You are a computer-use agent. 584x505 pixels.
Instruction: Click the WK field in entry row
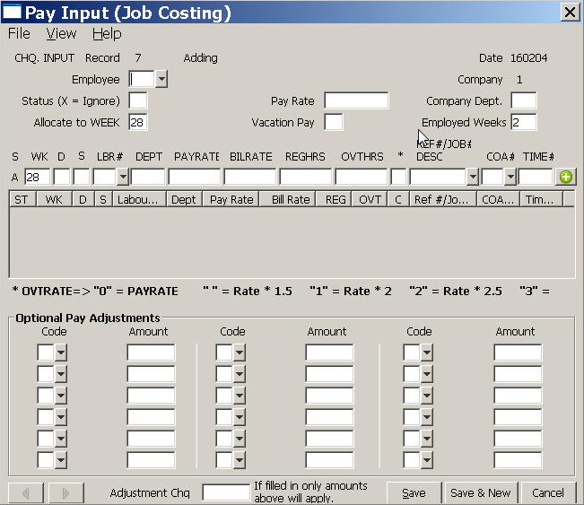[38, 177]
